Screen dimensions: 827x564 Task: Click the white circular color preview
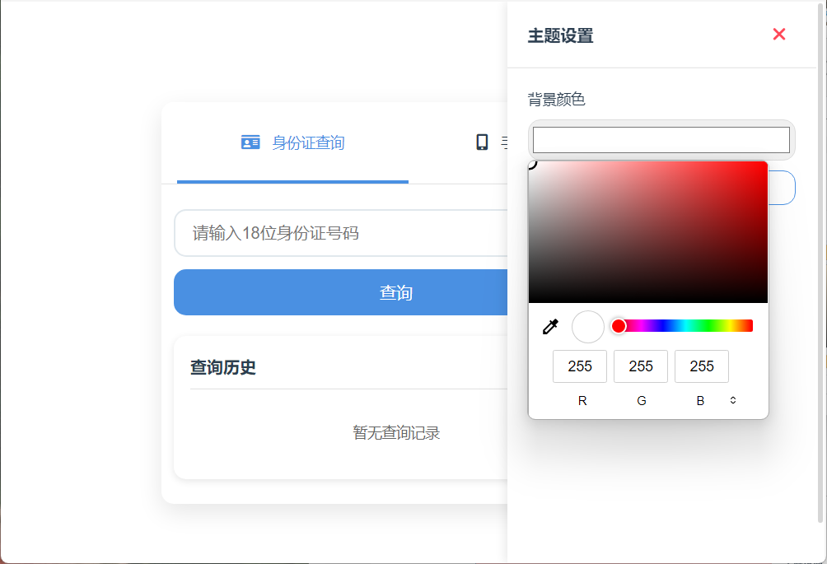click(587, 327)
